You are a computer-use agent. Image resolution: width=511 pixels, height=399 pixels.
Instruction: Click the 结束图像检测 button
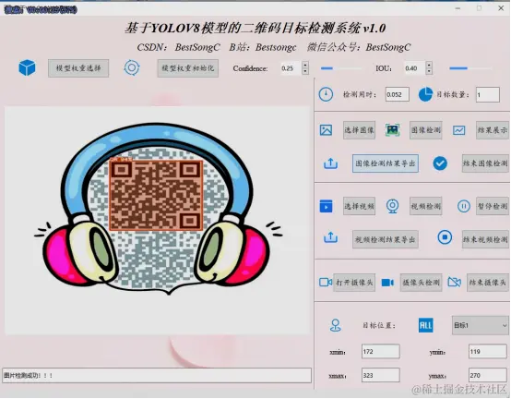click(485, 163)
